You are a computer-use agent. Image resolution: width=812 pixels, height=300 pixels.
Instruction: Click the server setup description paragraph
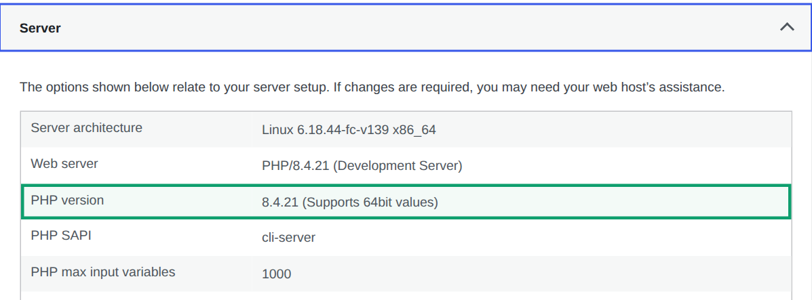click(372, 87)
